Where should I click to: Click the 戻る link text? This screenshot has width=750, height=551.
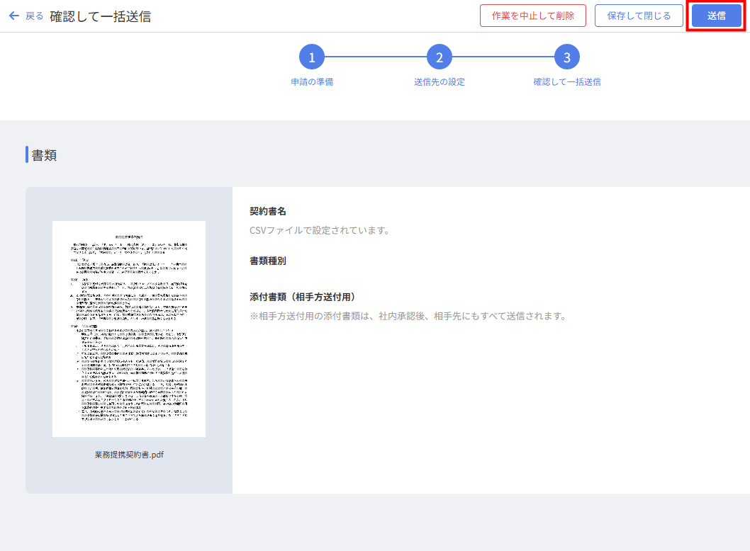(34, 16)
